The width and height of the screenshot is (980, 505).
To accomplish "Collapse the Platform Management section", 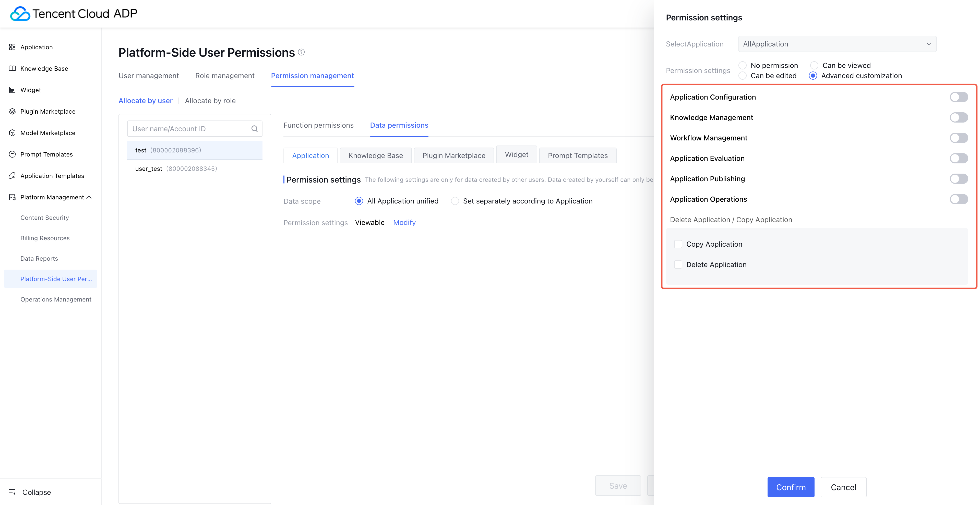I will [x=89, y=197].
